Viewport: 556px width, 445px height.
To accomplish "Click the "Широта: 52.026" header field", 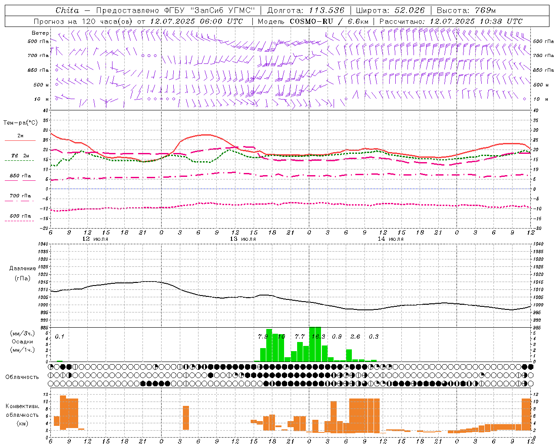I will tap(390, 10).
